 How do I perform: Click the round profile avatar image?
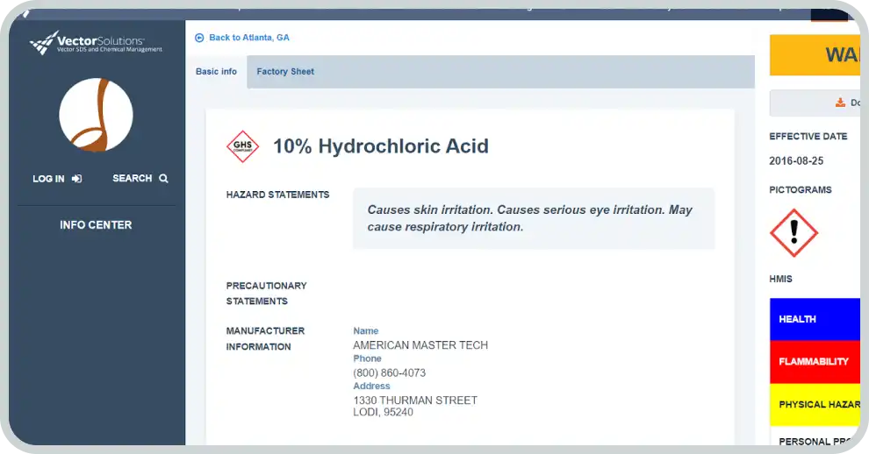[x=96, y=115]
